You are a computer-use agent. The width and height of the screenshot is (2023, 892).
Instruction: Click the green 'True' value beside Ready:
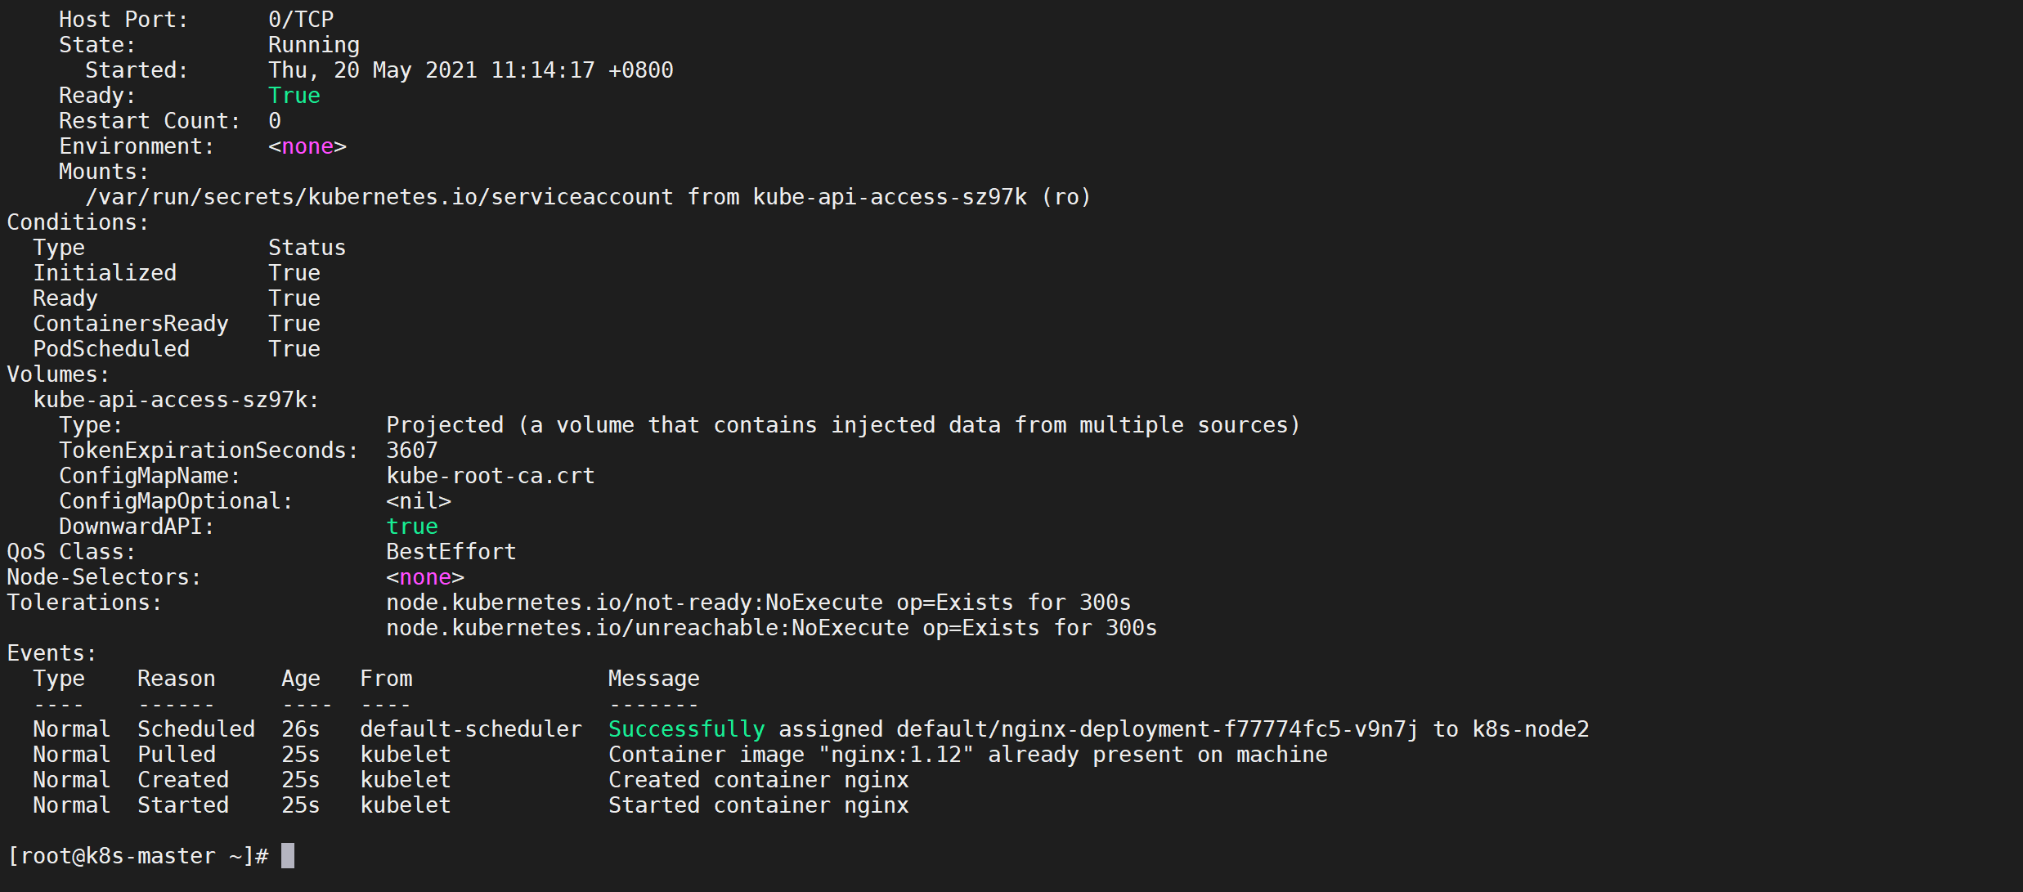click(x=294, y=96)
